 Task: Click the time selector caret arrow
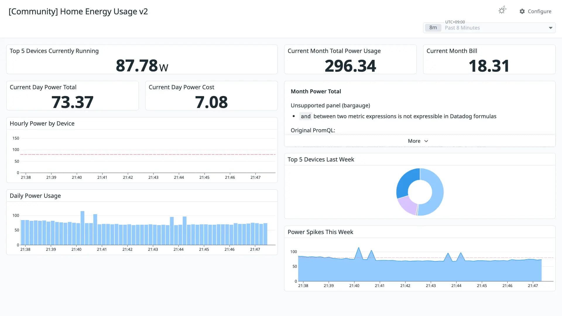(551, 28)
